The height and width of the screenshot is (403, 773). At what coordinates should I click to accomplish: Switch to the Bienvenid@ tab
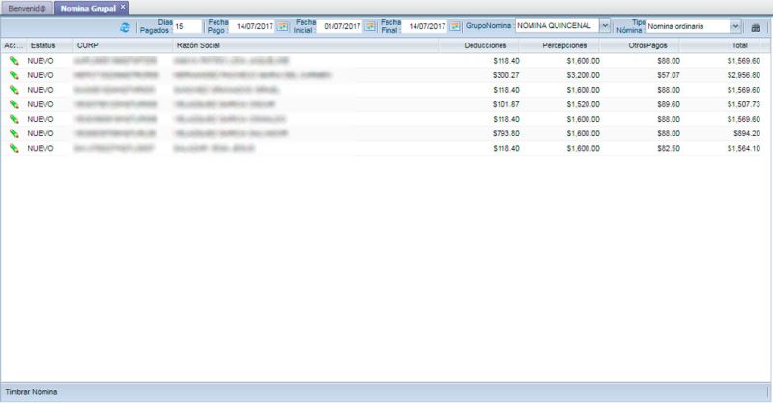25,8
